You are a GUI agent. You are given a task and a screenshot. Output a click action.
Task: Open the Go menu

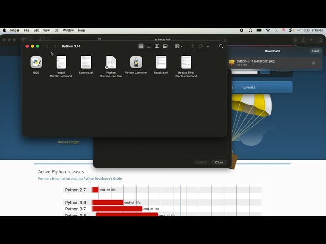[x=57, y=30]
